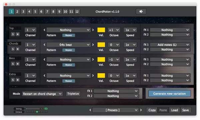
Task: Open the Presets dropdown
Action: pyautogui.click(x=116, y=110)
